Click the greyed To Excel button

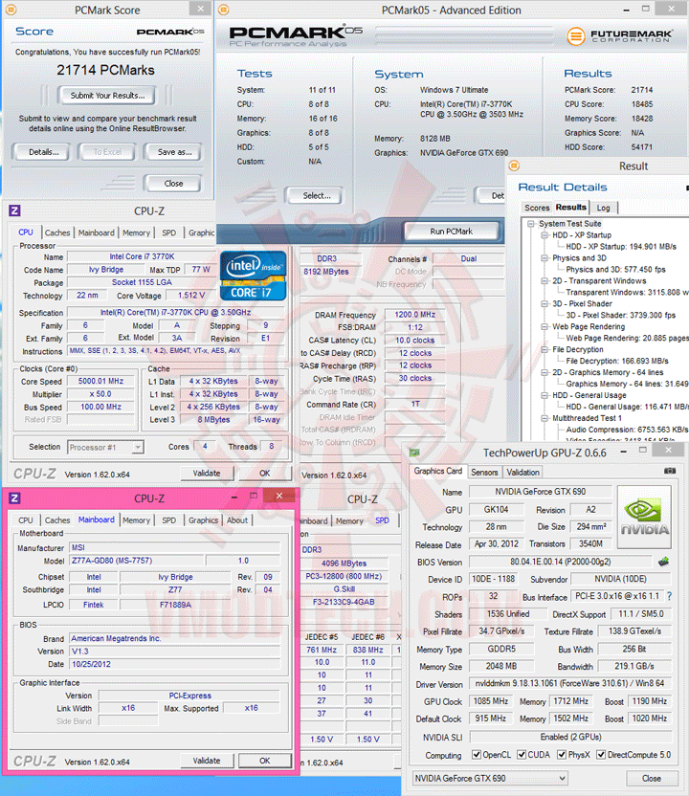tap(107, 152)
